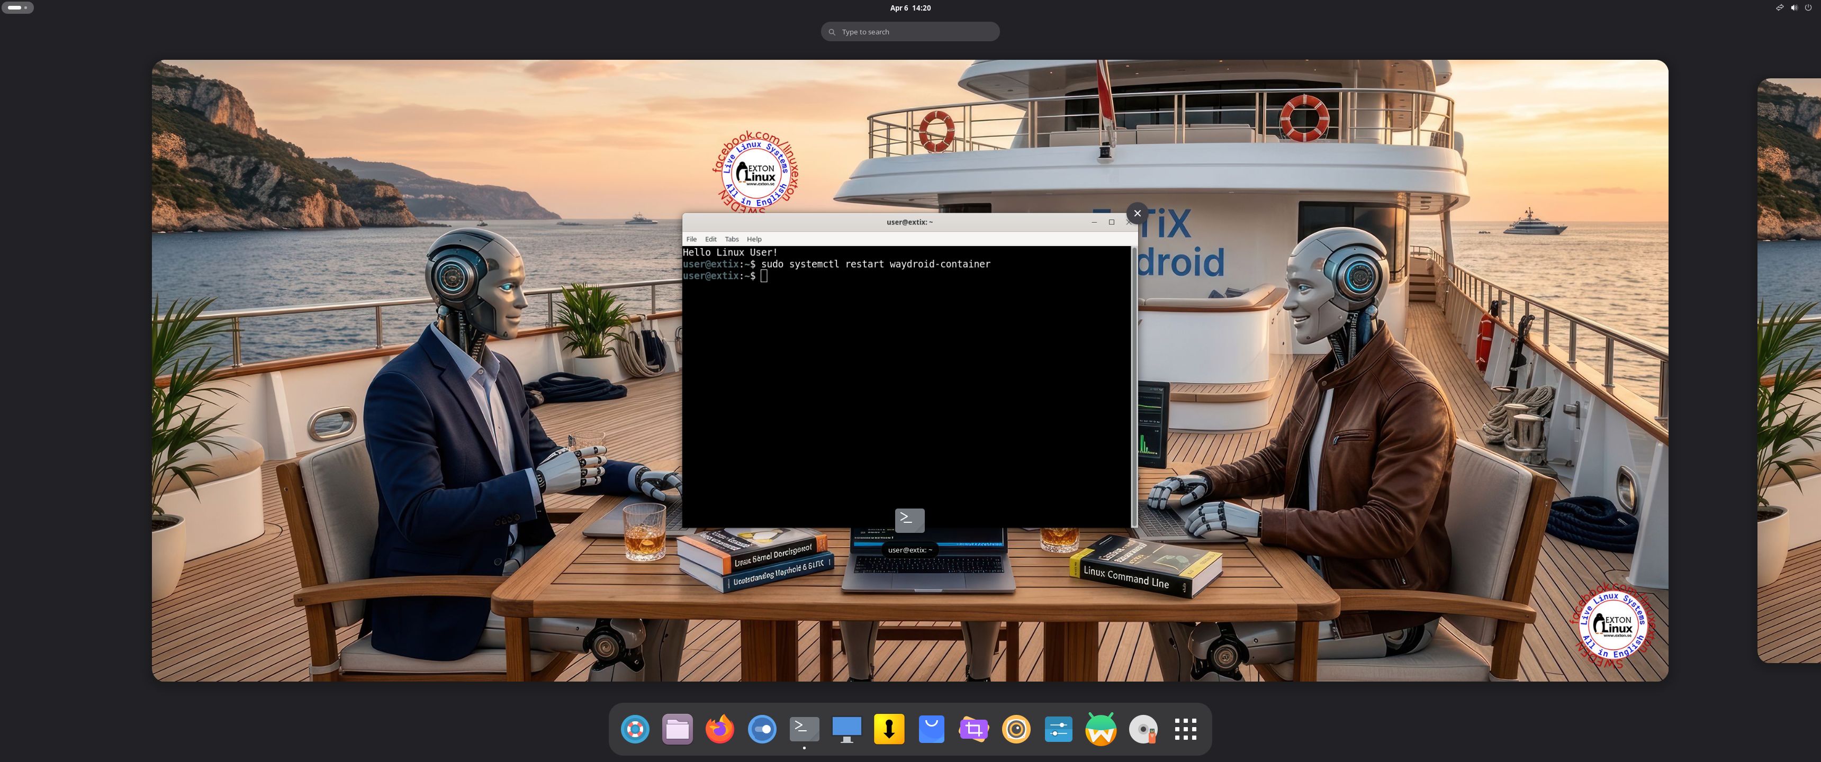Open the clock and date menu

click(910, 8)
